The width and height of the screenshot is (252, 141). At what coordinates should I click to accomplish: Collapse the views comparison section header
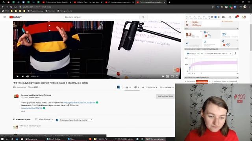click(x=211, y=49)
